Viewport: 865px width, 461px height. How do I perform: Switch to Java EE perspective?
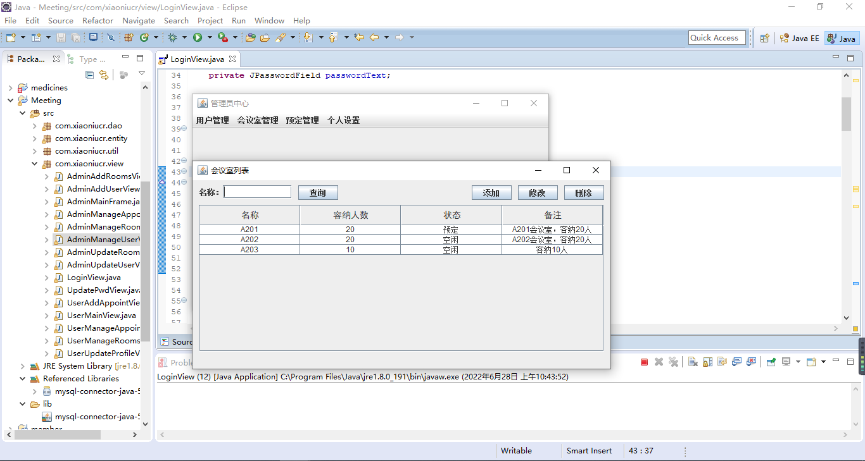(799, 38)
